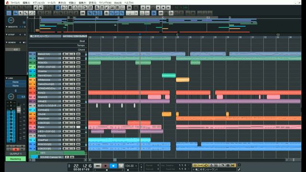
Task: Click the leftmost highlighted icon in second toolbar
Action: click(9, 13)
